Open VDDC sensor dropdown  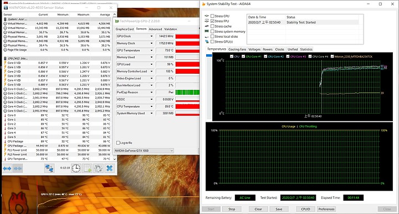click(x=151, y=99)
